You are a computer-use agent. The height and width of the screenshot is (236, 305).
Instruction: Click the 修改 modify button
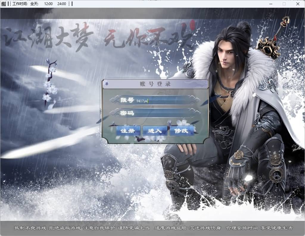182,131
